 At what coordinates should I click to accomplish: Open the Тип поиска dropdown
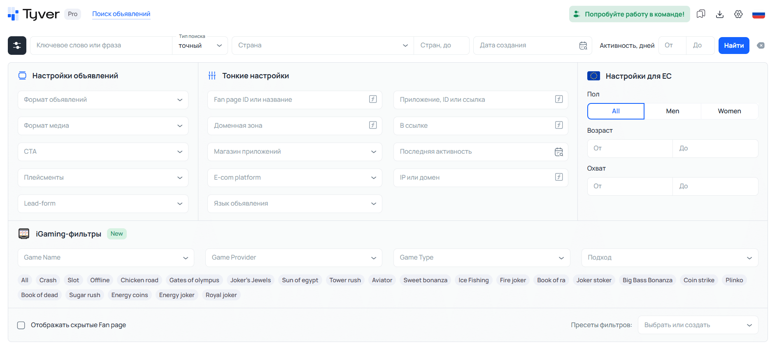tap(200, 45)
